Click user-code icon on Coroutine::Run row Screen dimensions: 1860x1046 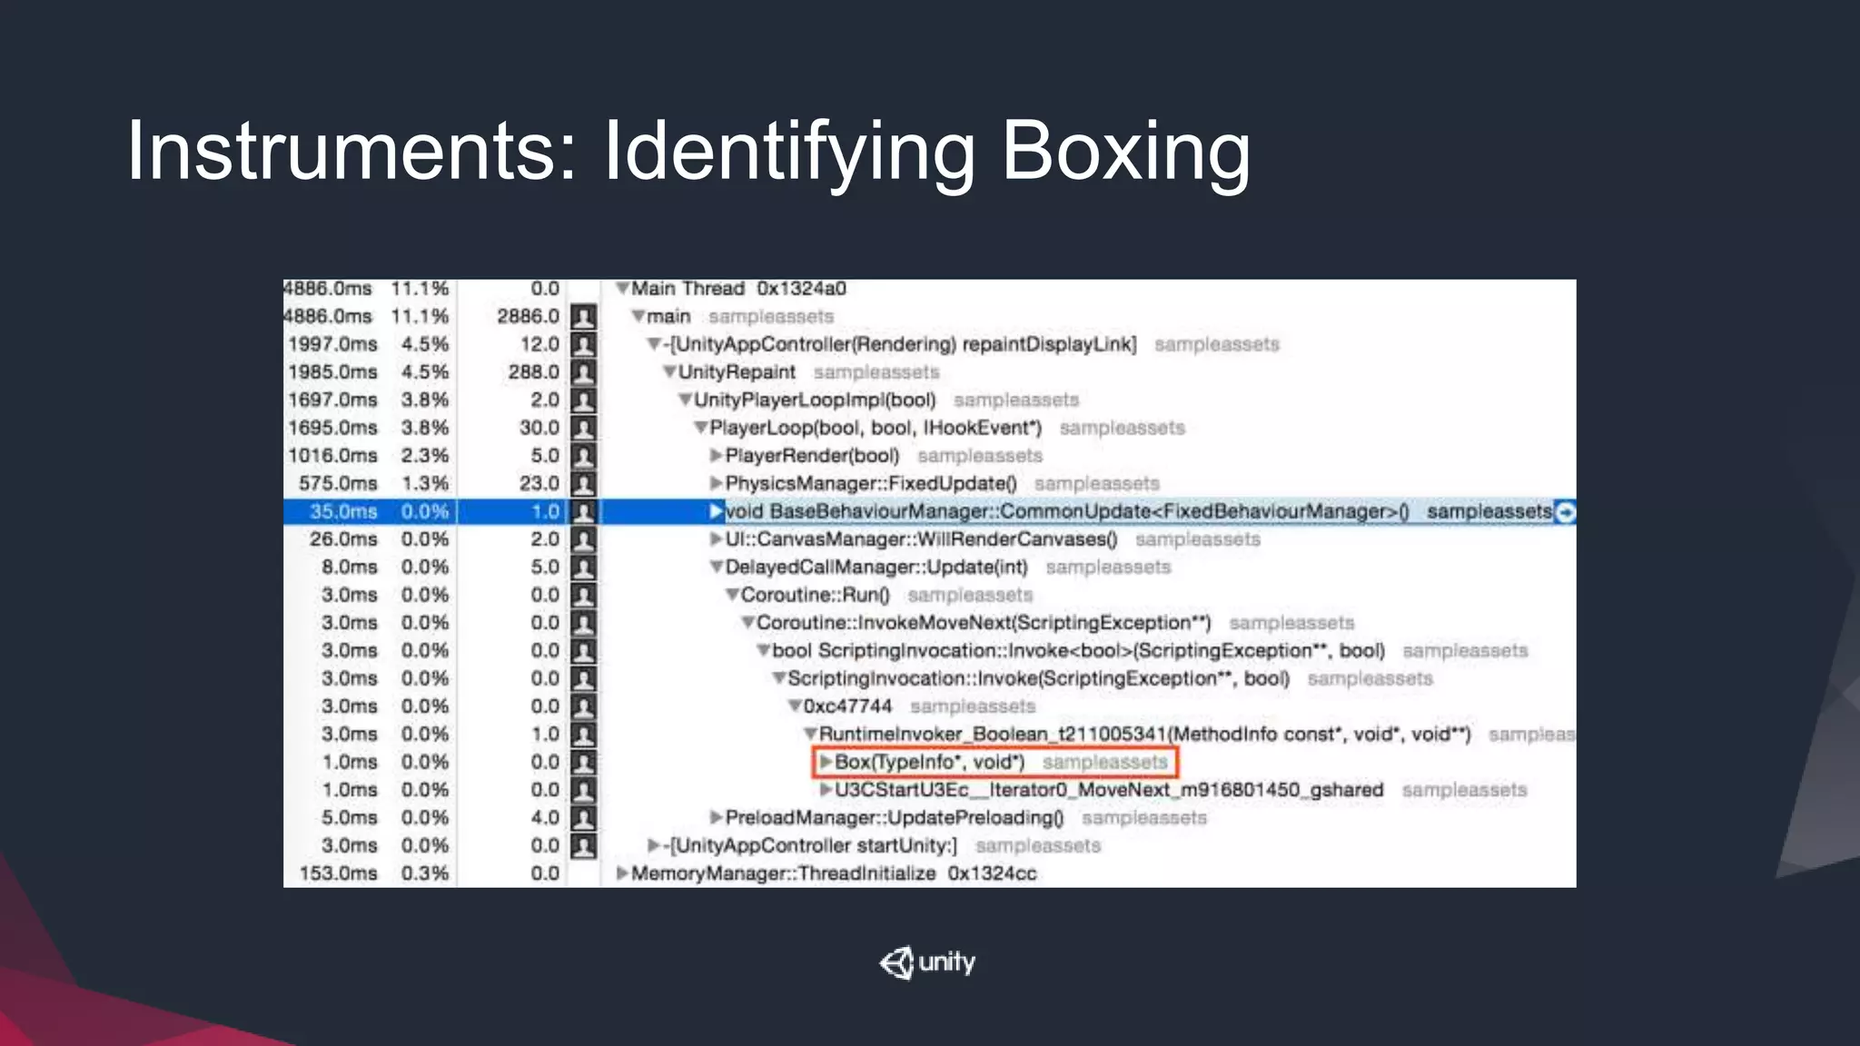584,596
